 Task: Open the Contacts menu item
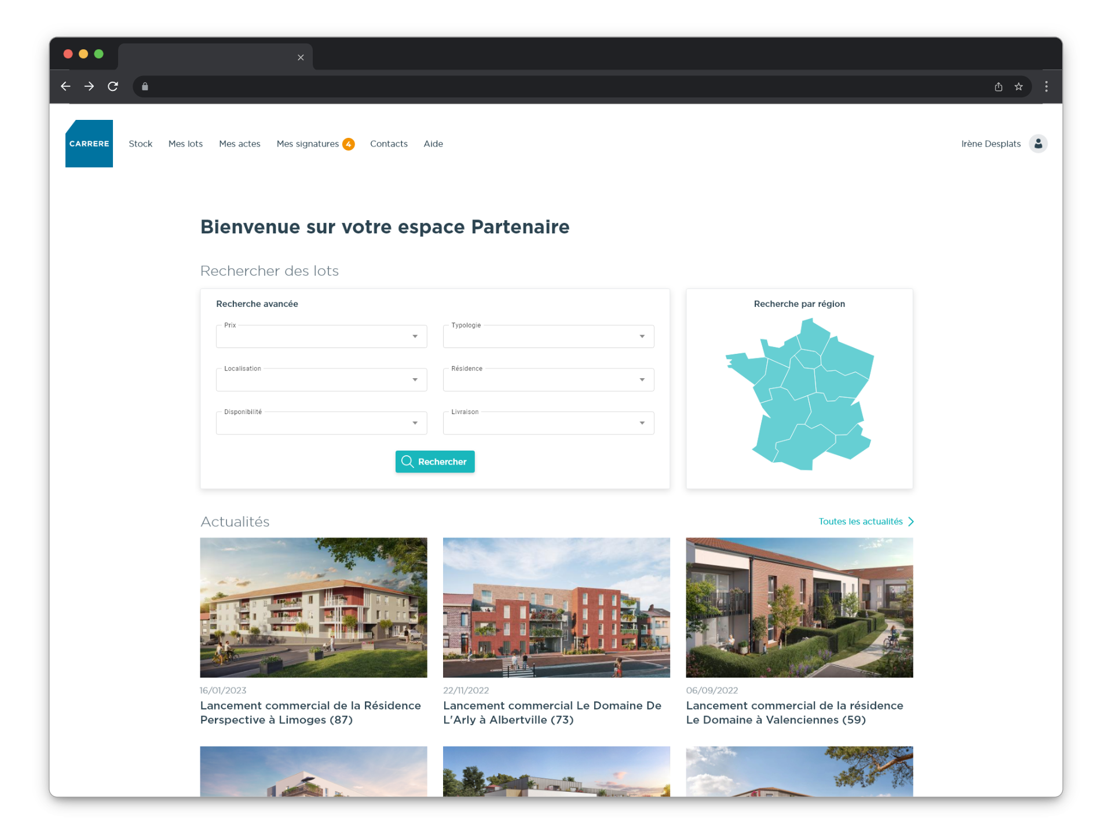389,144
